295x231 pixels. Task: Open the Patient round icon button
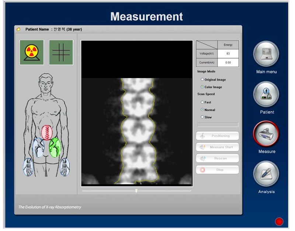pyautogui.click(x=266, y=94)
